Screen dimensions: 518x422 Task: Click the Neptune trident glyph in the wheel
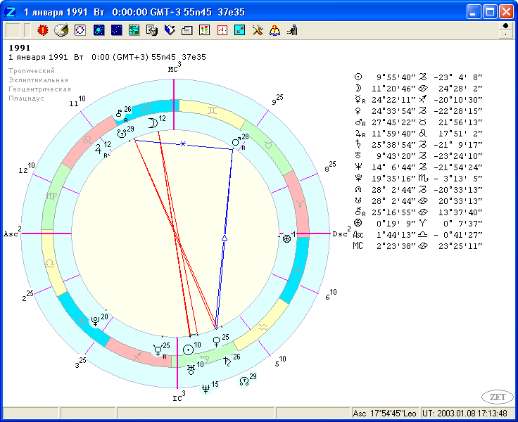[206, 389]
